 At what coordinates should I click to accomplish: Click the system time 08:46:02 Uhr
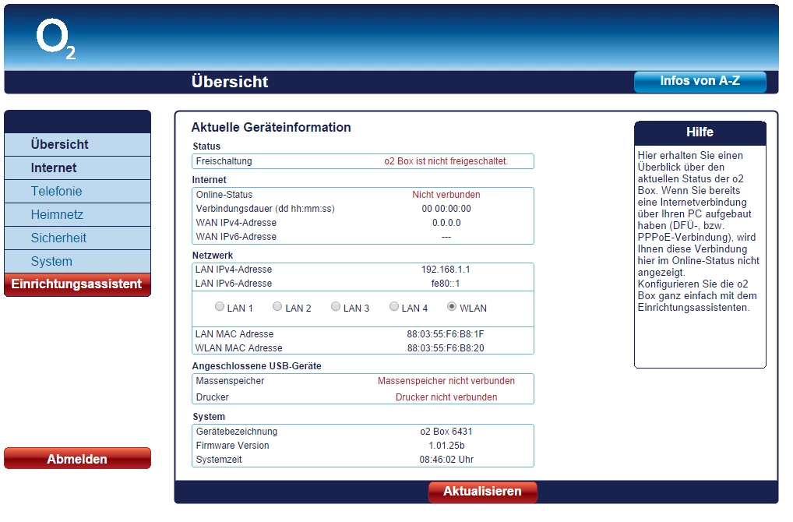click(446, 460)
